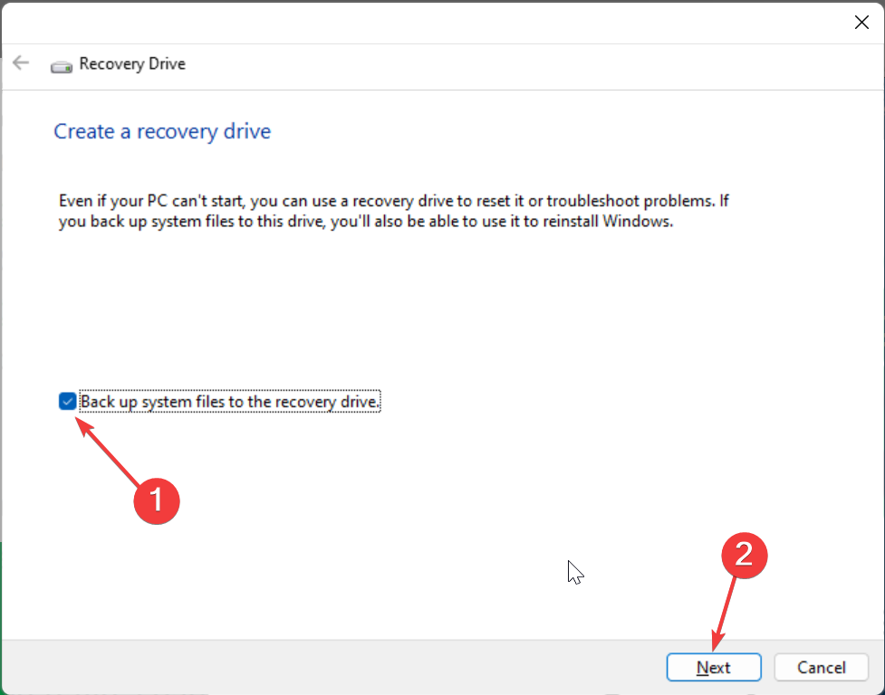Click the red circle numbered 1
The width and height of the screenshot is (885, 695).
156,500
